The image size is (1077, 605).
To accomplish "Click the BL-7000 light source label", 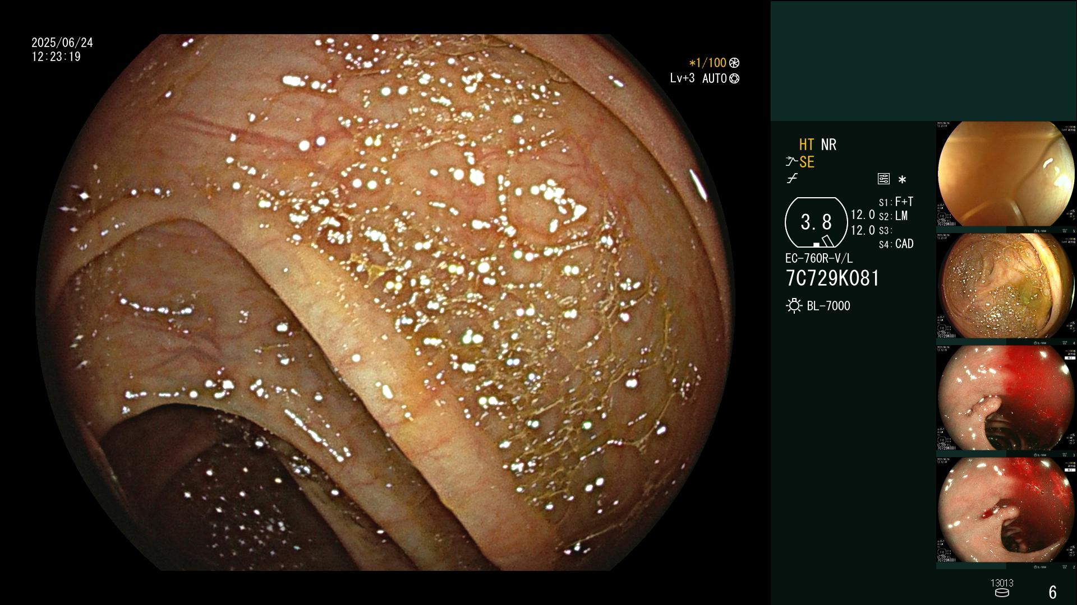I will click(829, 306).
